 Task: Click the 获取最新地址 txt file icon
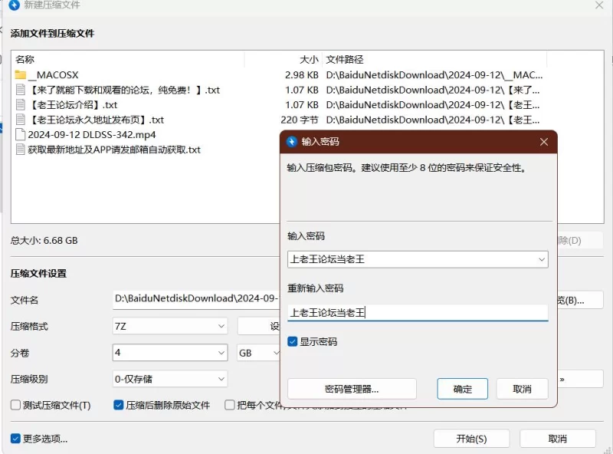tap(21, 150)
